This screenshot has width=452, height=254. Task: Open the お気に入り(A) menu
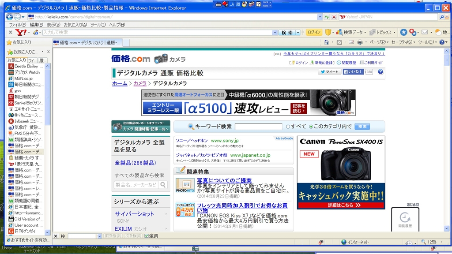pos(75,25)
